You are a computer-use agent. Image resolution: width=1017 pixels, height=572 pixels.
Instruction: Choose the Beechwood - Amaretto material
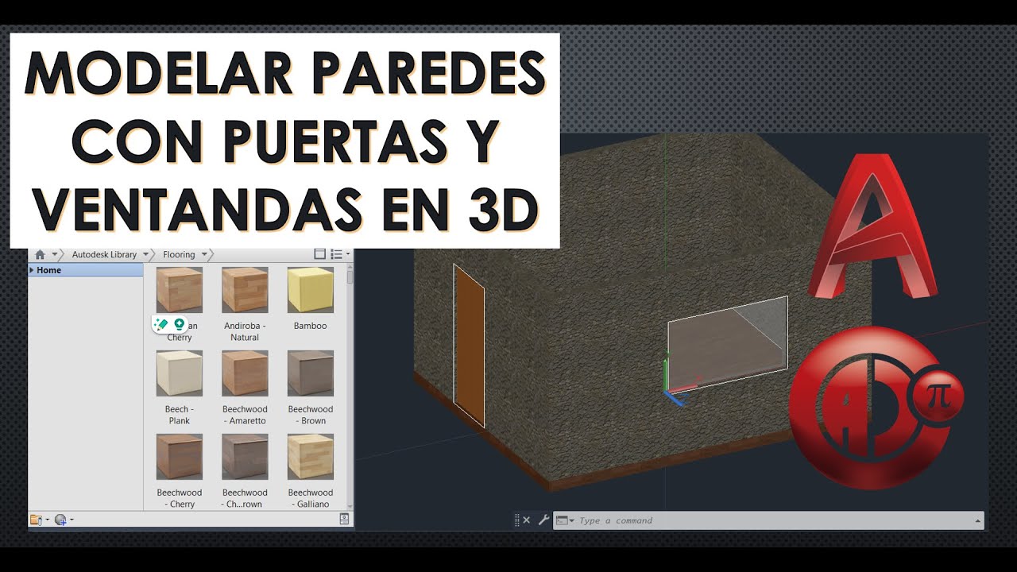coord(245,373)
